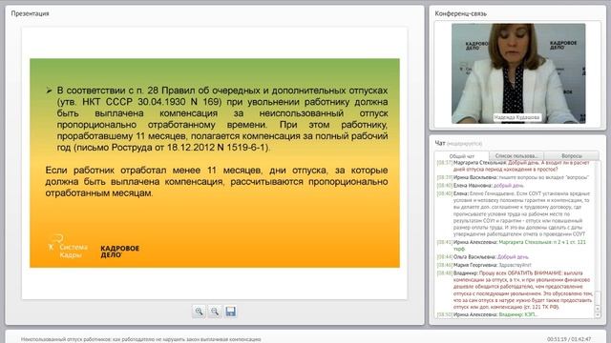Screen dimensions: 611x343
Task: Save the presentation with floppy icon
Action: 230,312
